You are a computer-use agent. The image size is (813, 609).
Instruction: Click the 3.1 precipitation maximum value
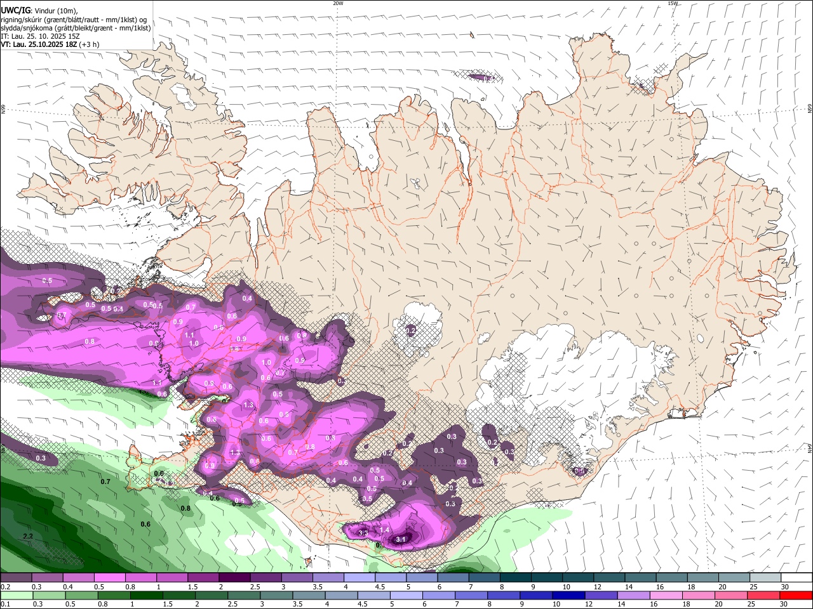pos(401,539)
